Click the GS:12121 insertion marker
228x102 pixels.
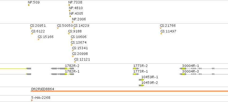pyautogui.click(x=75, y=62)
